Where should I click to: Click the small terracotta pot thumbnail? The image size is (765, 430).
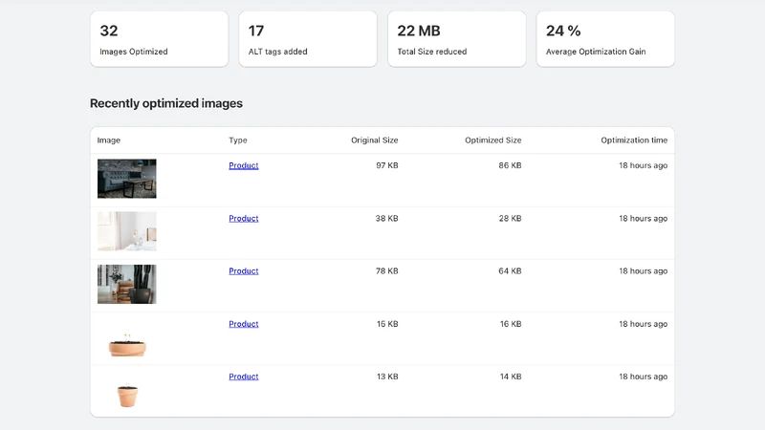pyautogui.click(x=127, y=396)
